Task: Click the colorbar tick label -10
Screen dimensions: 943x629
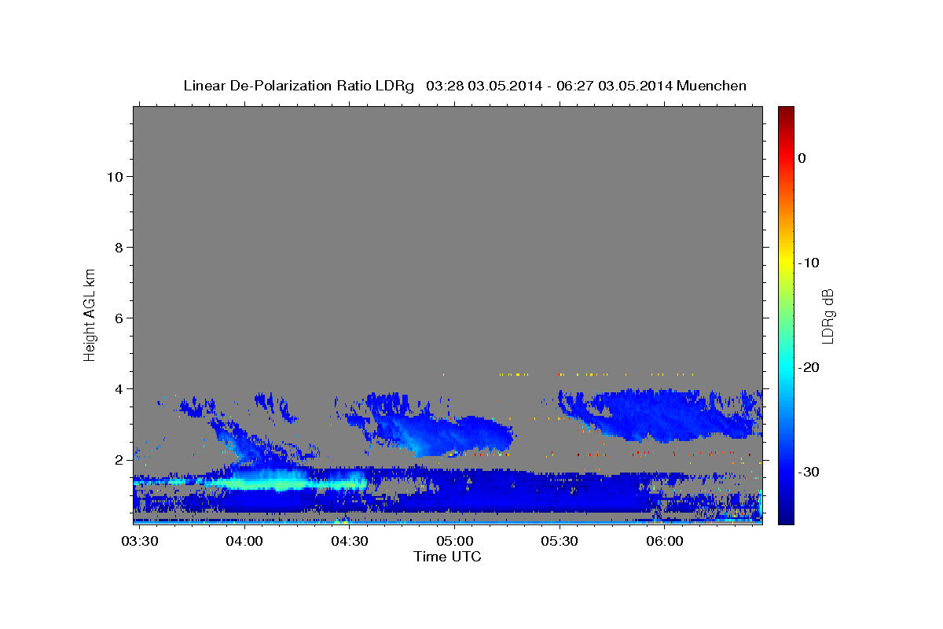Action: [809, 263]
